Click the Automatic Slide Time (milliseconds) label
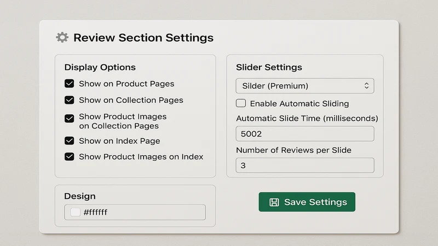Viewport: 438px width, 246px height. (x=307, y=118)
